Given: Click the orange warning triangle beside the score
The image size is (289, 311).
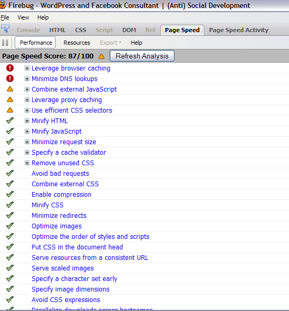Looking at the screenshot, I should [101, 56].
